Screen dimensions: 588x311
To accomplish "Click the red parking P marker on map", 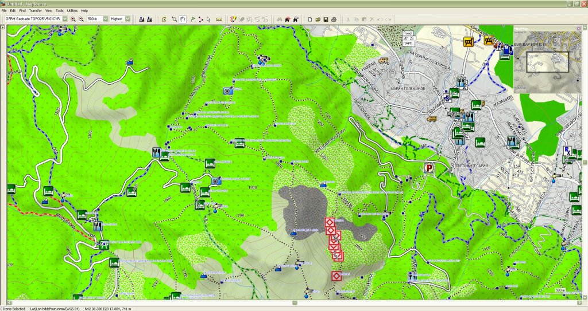I will pos(428,168).
